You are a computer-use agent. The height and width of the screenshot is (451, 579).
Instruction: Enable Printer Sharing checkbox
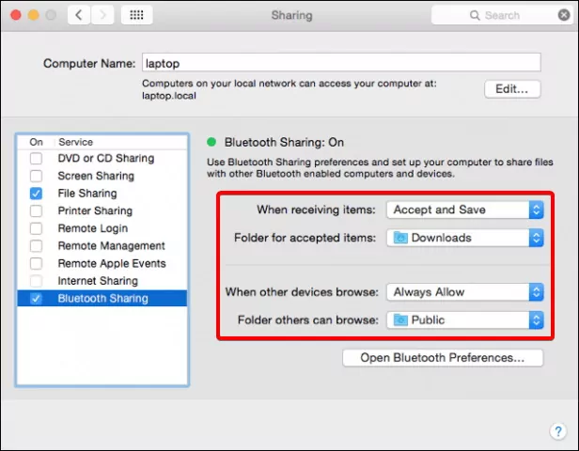pos(36,211)
